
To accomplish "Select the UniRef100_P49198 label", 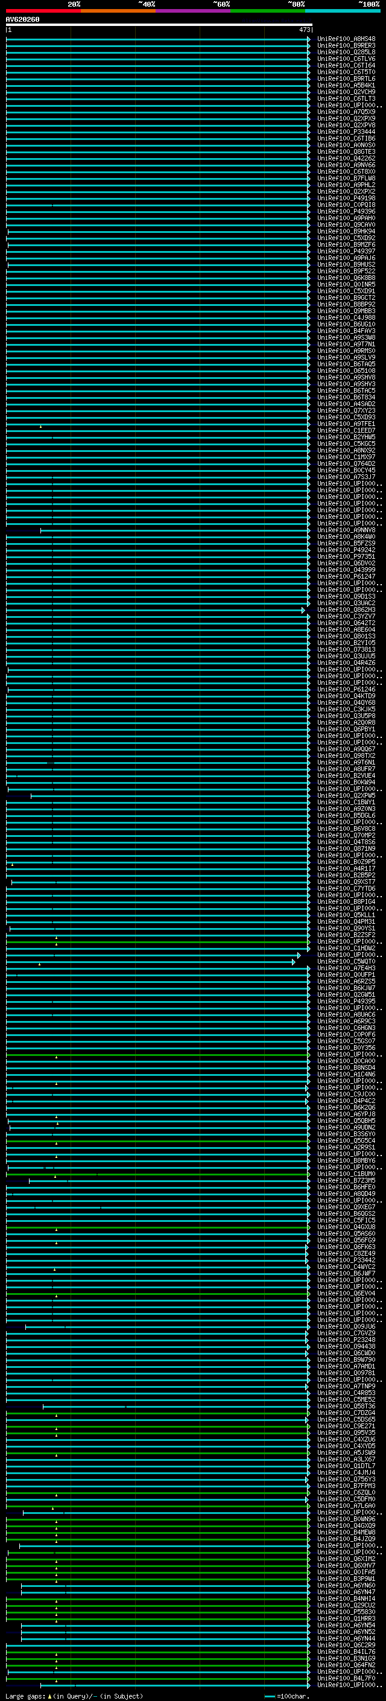I will (x=346, y=198).
